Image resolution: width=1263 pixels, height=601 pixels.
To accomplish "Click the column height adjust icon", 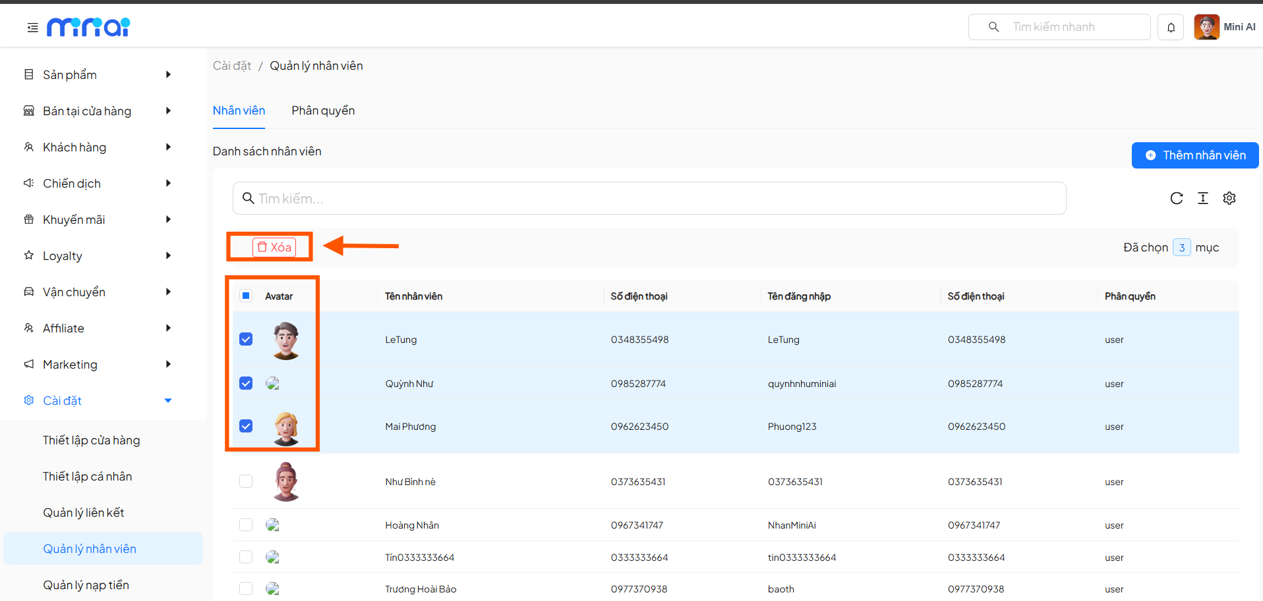I will (x=1202, y=198).
